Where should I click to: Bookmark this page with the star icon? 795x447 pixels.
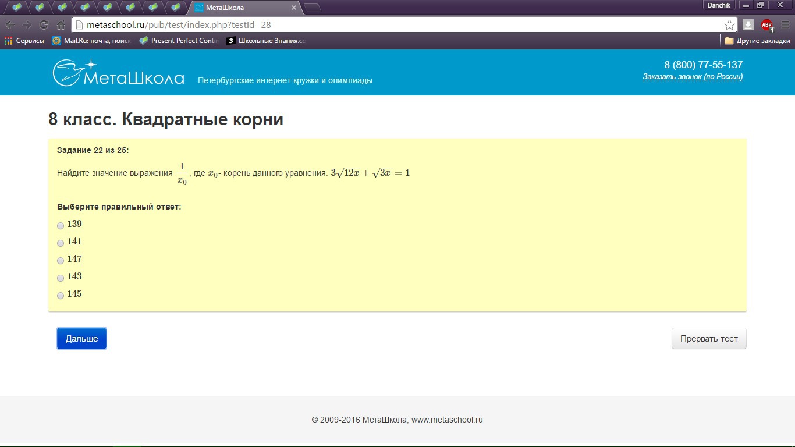729,25
